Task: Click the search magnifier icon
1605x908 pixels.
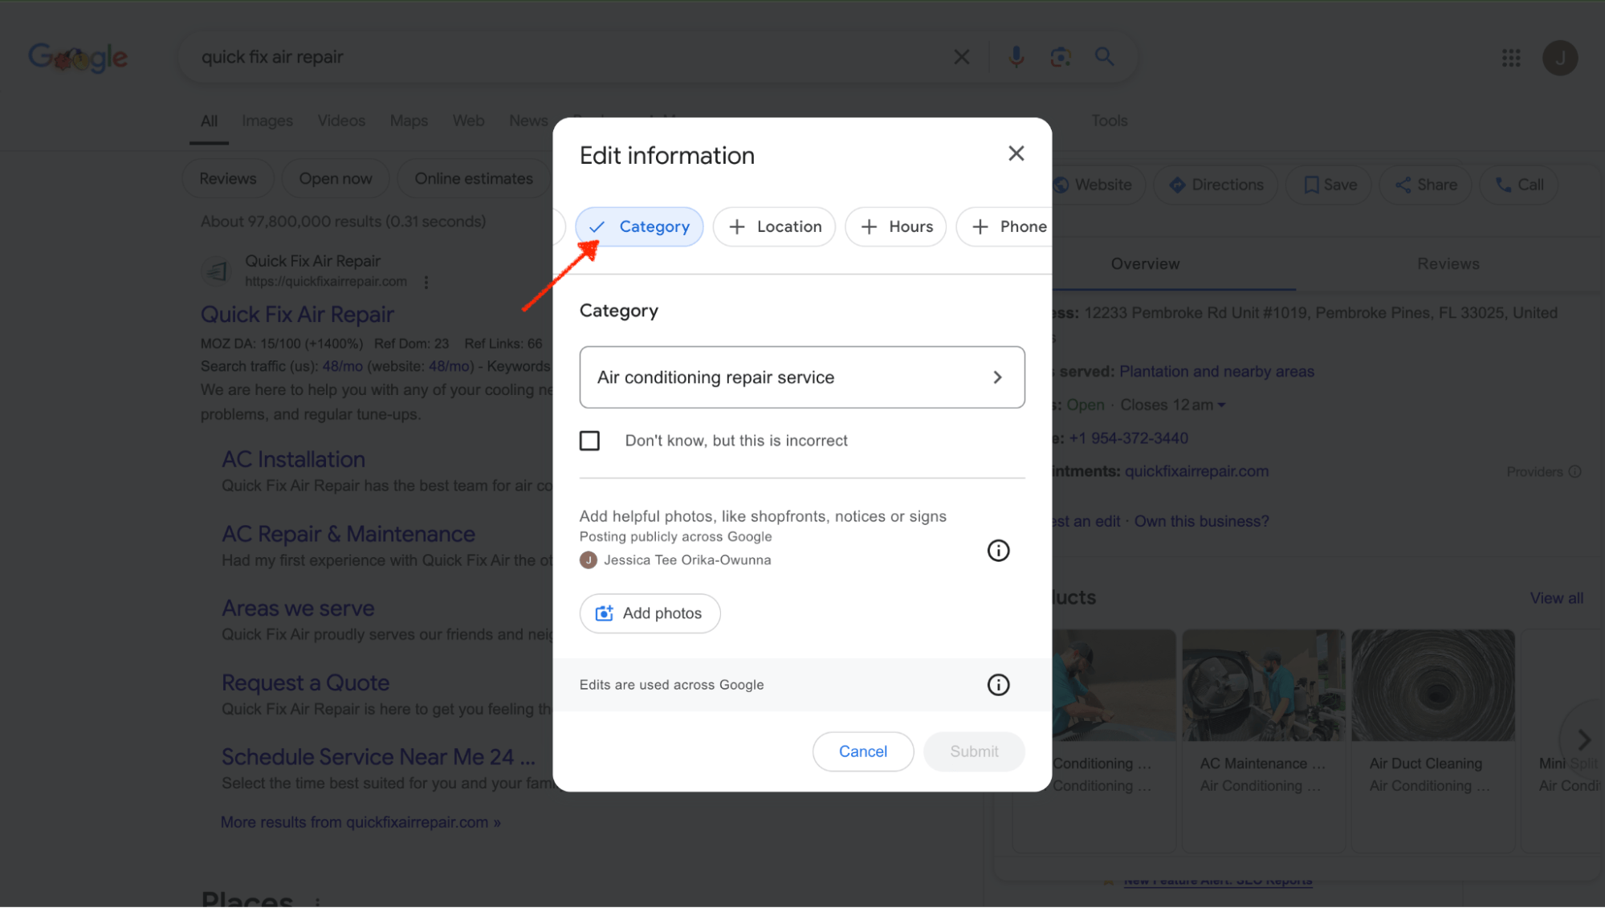Action: point(1104,56)
